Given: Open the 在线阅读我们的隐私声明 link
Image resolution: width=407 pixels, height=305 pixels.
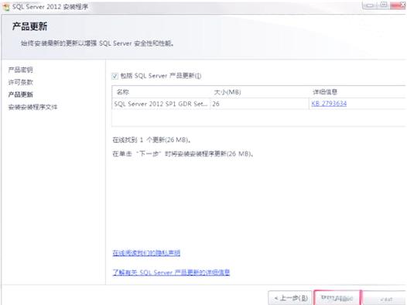Looking at the screenshot, I should 146,252.
